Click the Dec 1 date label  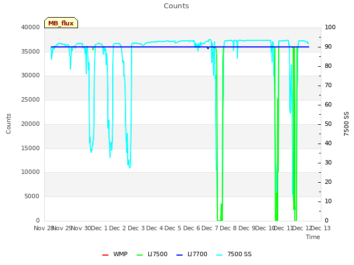tap(100, 228)
